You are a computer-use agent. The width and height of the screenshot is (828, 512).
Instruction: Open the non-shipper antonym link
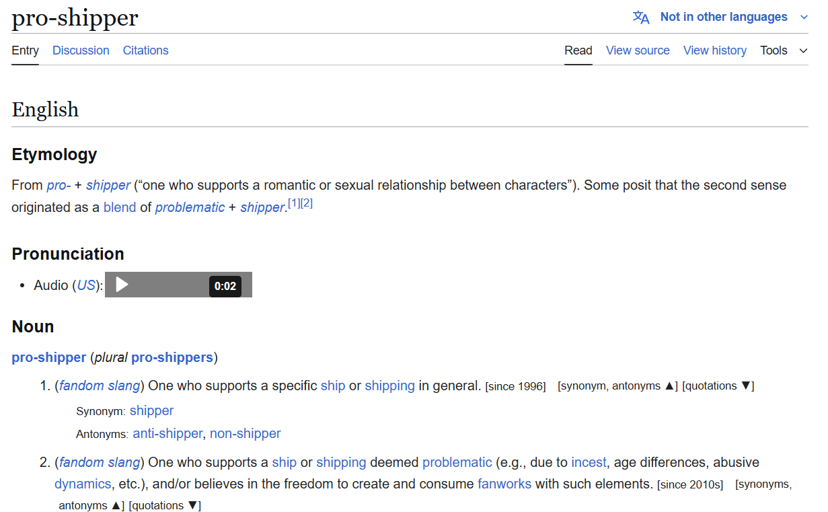(246, 434)
